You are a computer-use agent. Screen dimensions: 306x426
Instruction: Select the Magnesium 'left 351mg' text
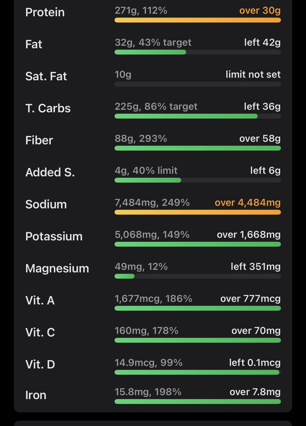[256, 267]
